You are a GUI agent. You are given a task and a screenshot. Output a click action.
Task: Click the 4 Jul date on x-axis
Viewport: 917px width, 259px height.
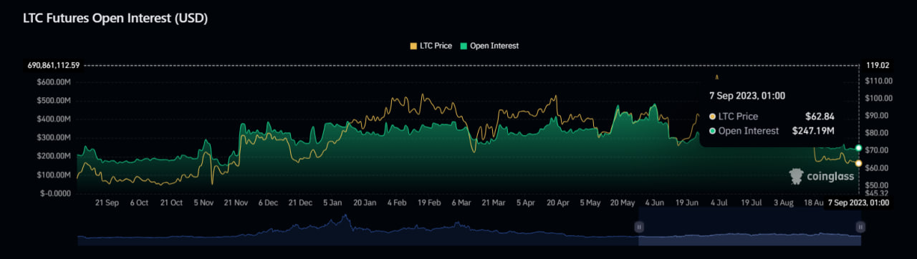[x=719, y=203]
